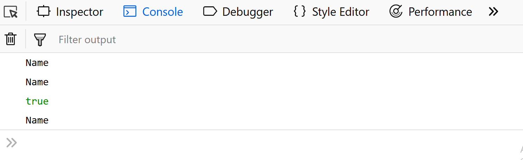Click the Debugger tab's tag-shaped icon
Image resolution: width=523 pixels, height=160 pixels.
(x=210, y=12)
